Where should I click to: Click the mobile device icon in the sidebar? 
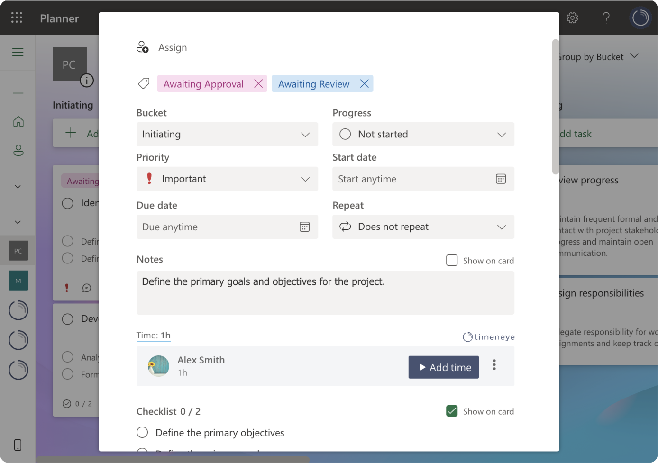point(18,445)
